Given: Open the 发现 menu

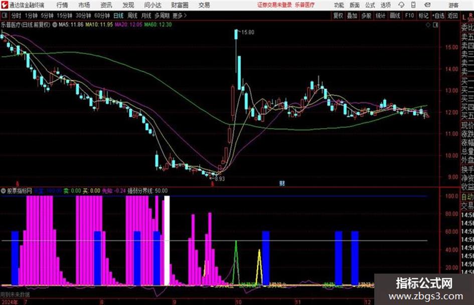Looking at the screenshot, I should [x=128, y=5].
